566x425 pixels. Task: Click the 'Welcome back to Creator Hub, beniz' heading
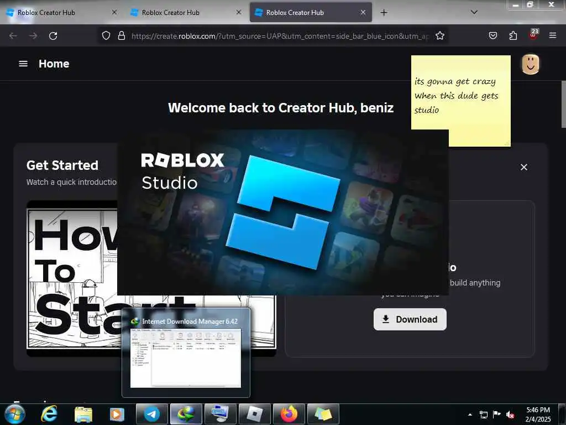click(x=281, y=108)
